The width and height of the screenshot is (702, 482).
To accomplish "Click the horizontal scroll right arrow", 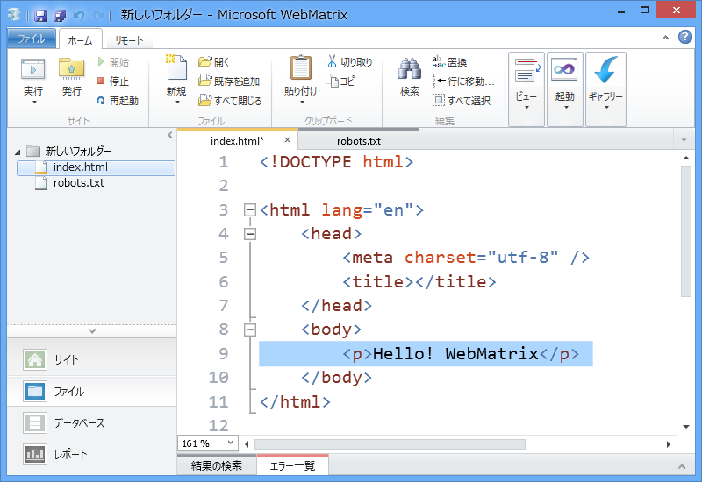I will pos(669,444).
